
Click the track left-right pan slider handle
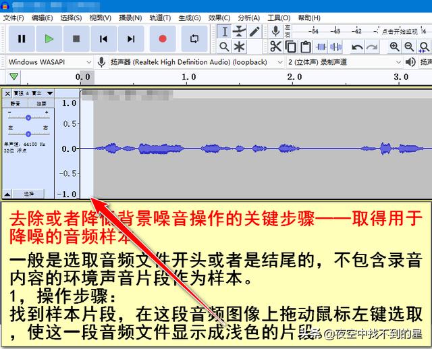pyautogui.click(x=28, y=134)
